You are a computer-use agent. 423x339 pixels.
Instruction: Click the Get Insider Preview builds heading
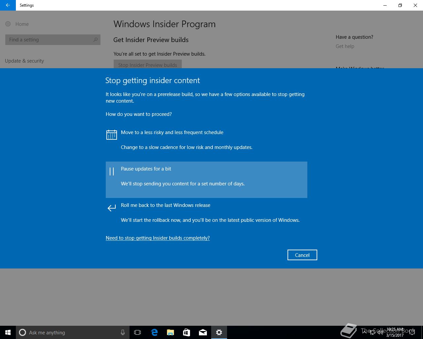(x=151, y=40)
